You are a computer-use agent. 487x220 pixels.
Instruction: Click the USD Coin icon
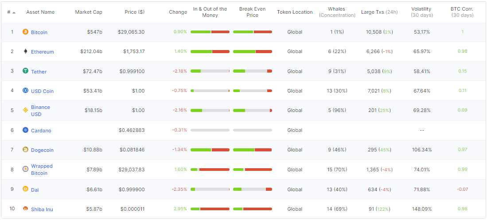[25, 91]
